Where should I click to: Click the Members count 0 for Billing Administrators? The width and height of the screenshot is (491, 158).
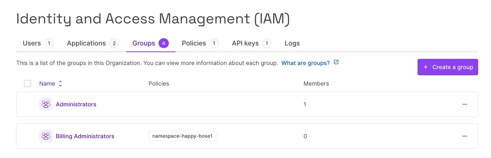pyautogui.click(x=305, y=136)
